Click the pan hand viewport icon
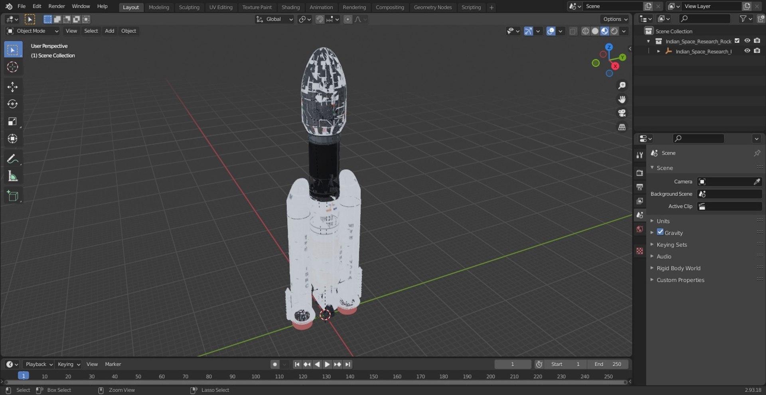Screen dimensions: 766x395 (x=622, y=99)
